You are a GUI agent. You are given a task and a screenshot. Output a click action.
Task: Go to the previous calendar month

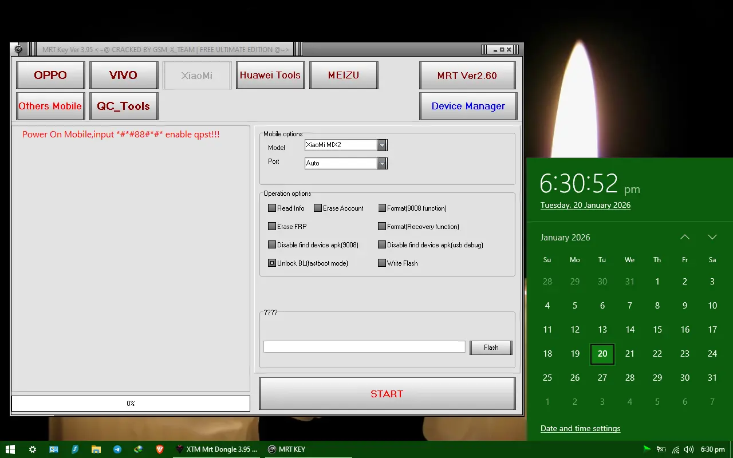click(x=685, y=237)
